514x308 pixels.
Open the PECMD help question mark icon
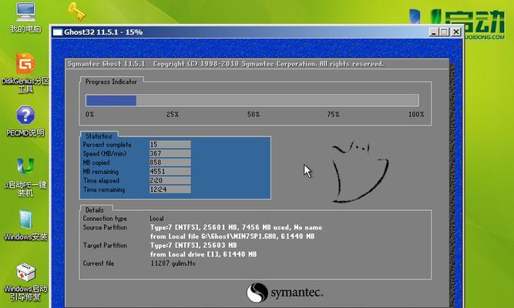[25, 121]
